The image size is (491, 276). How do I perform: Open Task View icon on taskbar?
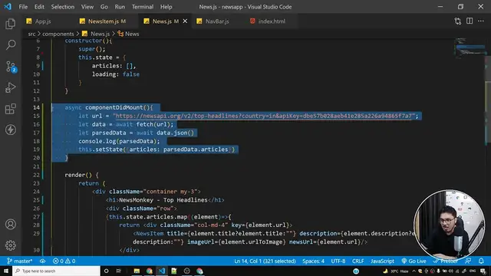pos(119,271)
